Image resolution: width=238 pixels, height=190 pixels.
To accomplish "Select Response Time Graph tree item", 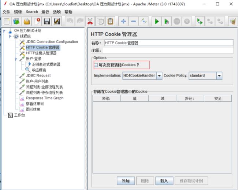I will tap(45, 98).
